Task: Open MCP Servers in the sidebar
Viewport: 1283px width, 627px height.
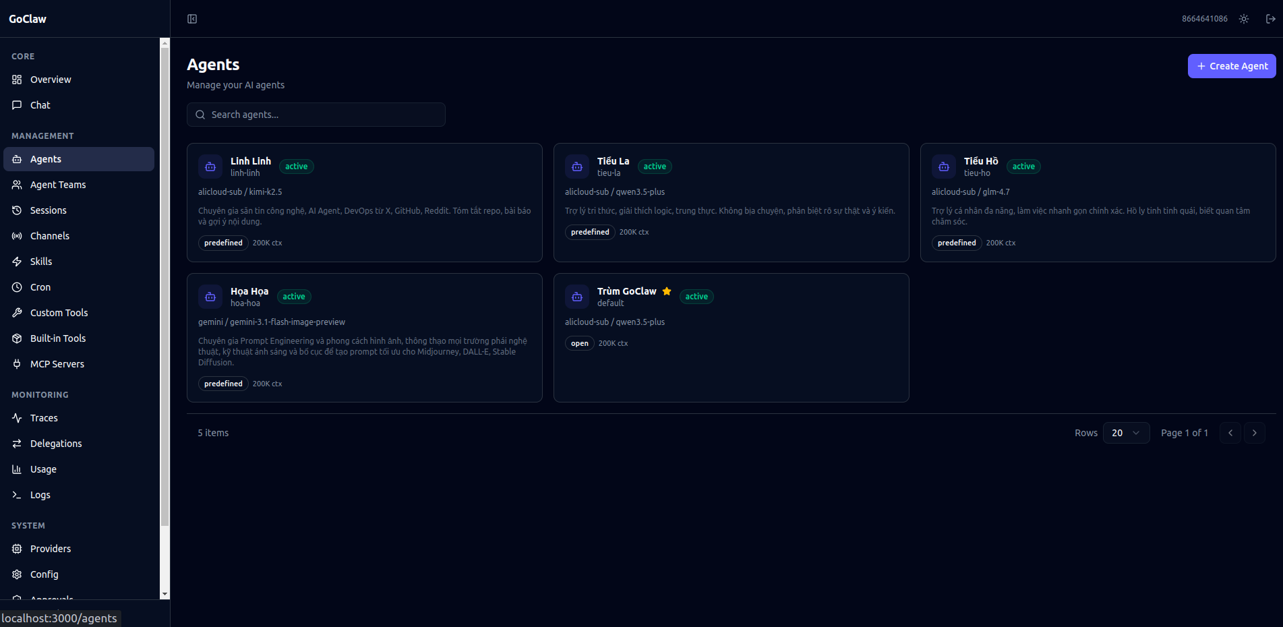Action: pyautogui.click(x=57, y=364)
